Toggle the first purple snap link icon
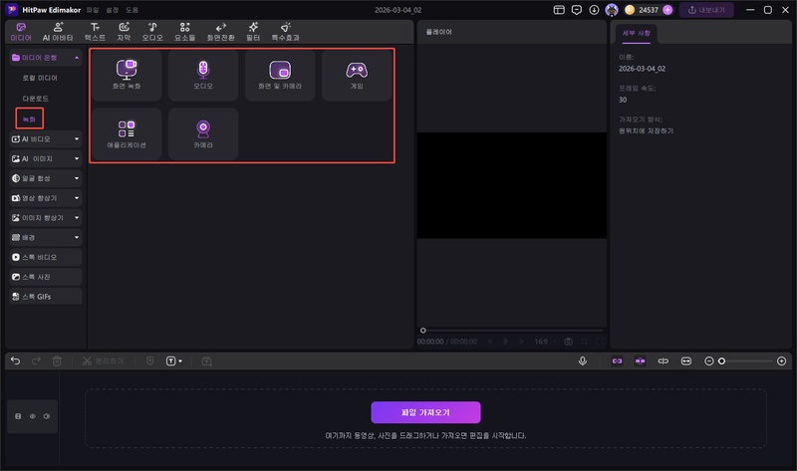This screenshot has height=471, width=797. (617, 361)
